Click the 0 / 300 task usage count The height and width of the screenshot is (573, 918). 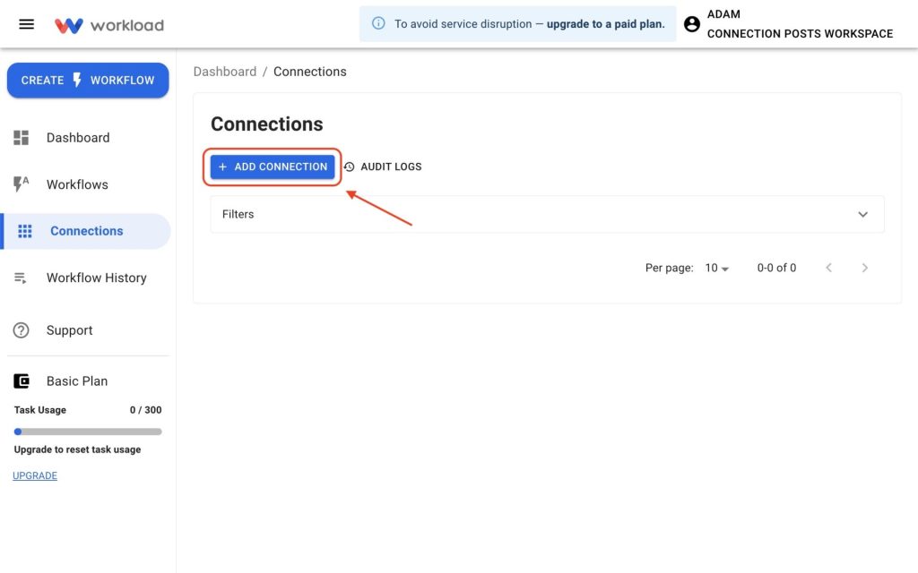[146, 410]
